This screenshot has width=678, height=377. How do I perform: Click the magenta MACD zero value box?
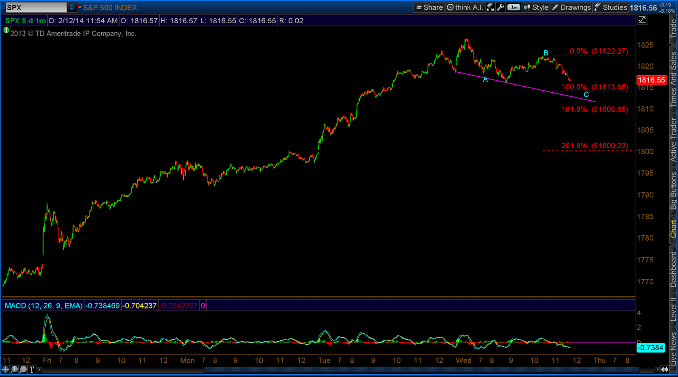tap(203, 305)
